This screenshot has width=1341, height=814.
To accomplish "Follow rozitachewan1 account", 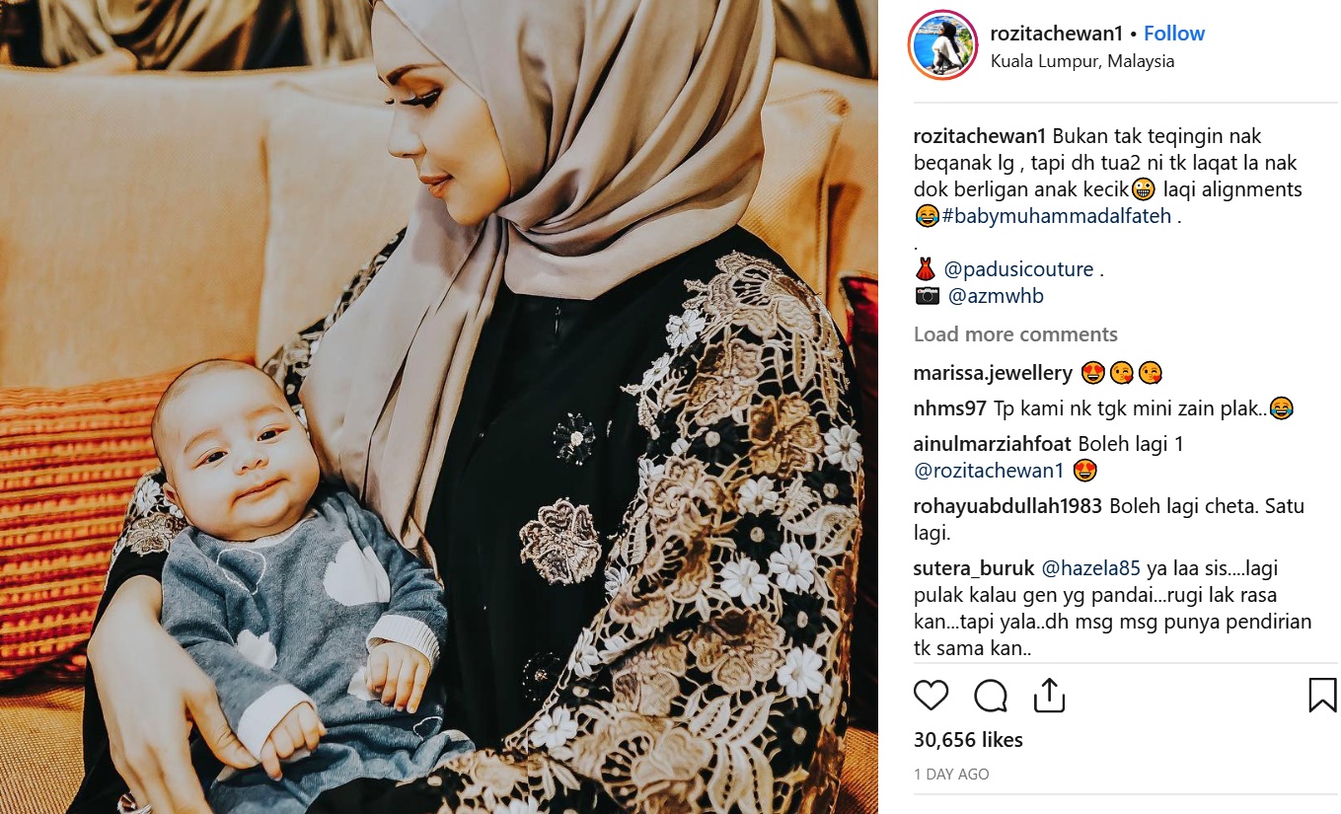I will (x=1174, y=33).
